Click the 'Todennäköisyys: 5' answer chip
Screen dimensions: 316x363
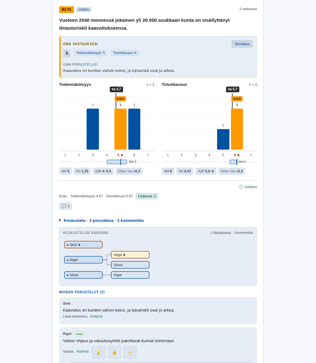point(91,53)
